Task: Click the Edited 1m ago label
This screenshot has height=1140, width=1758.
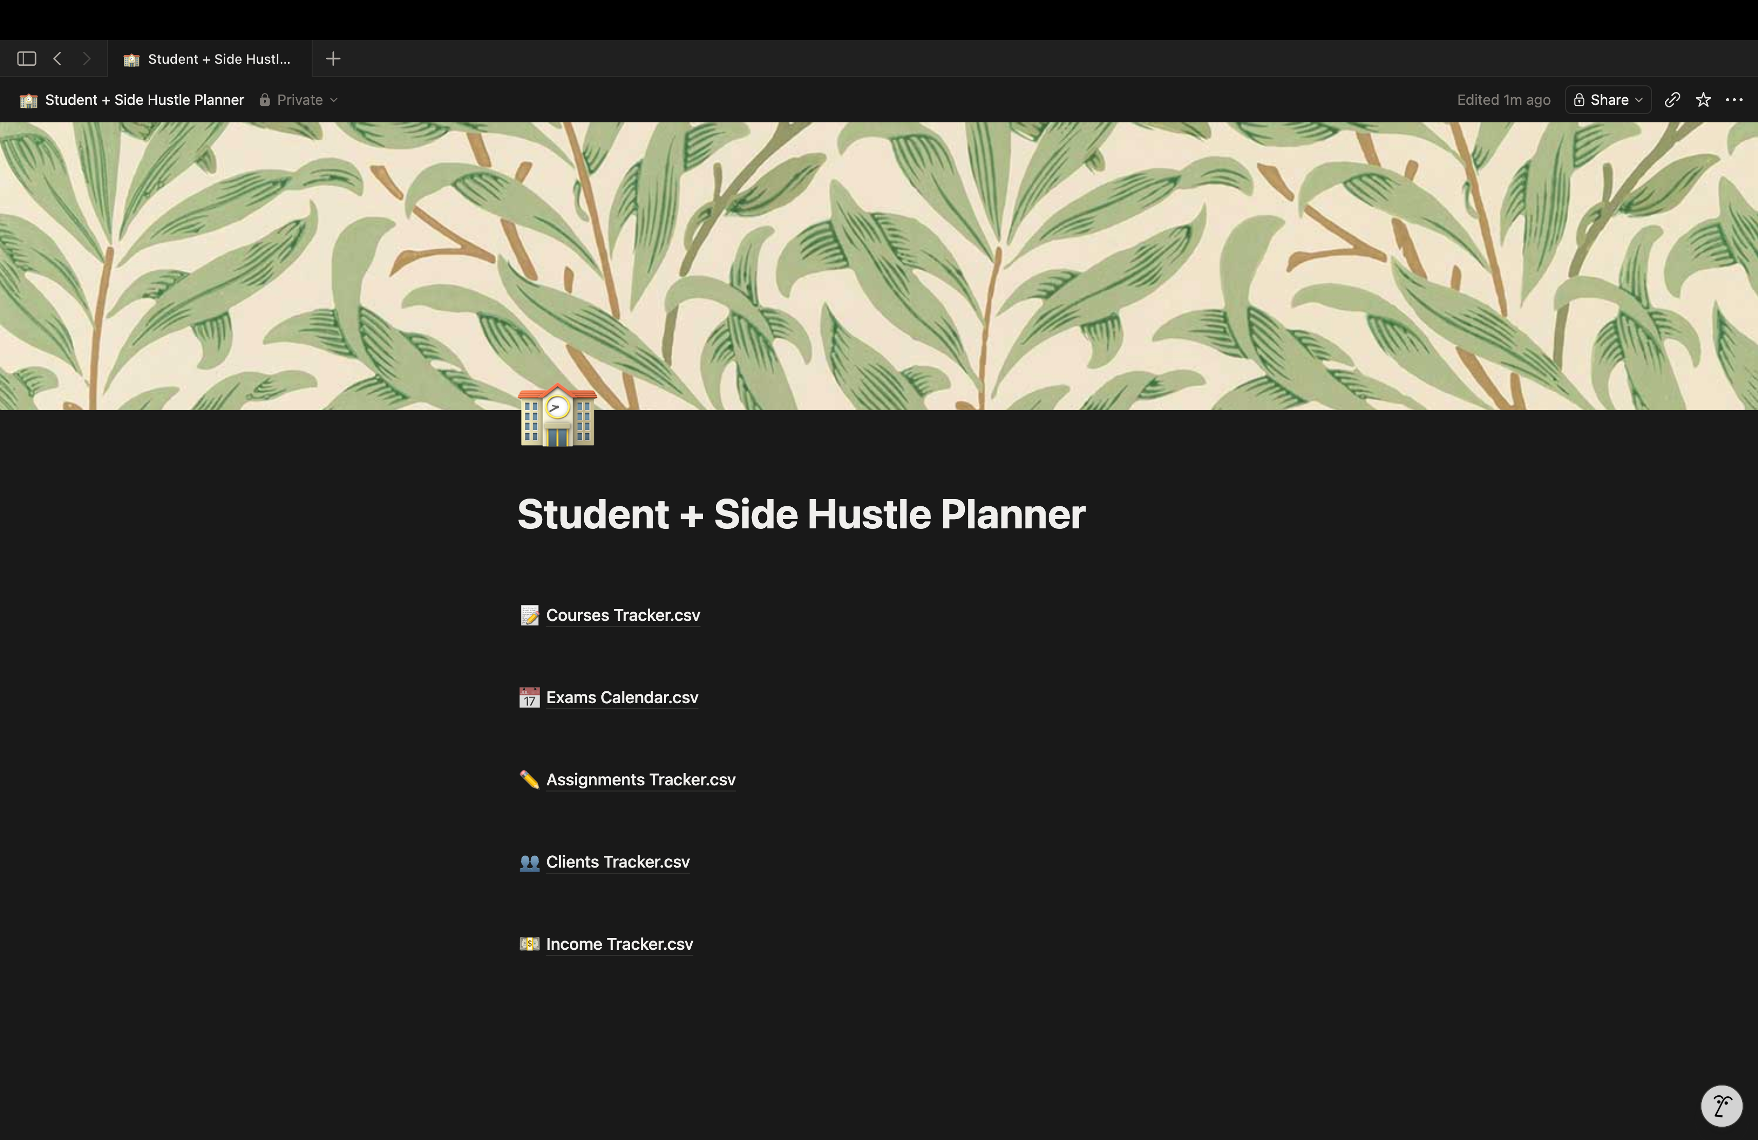Action: (x=1503, y=100)
